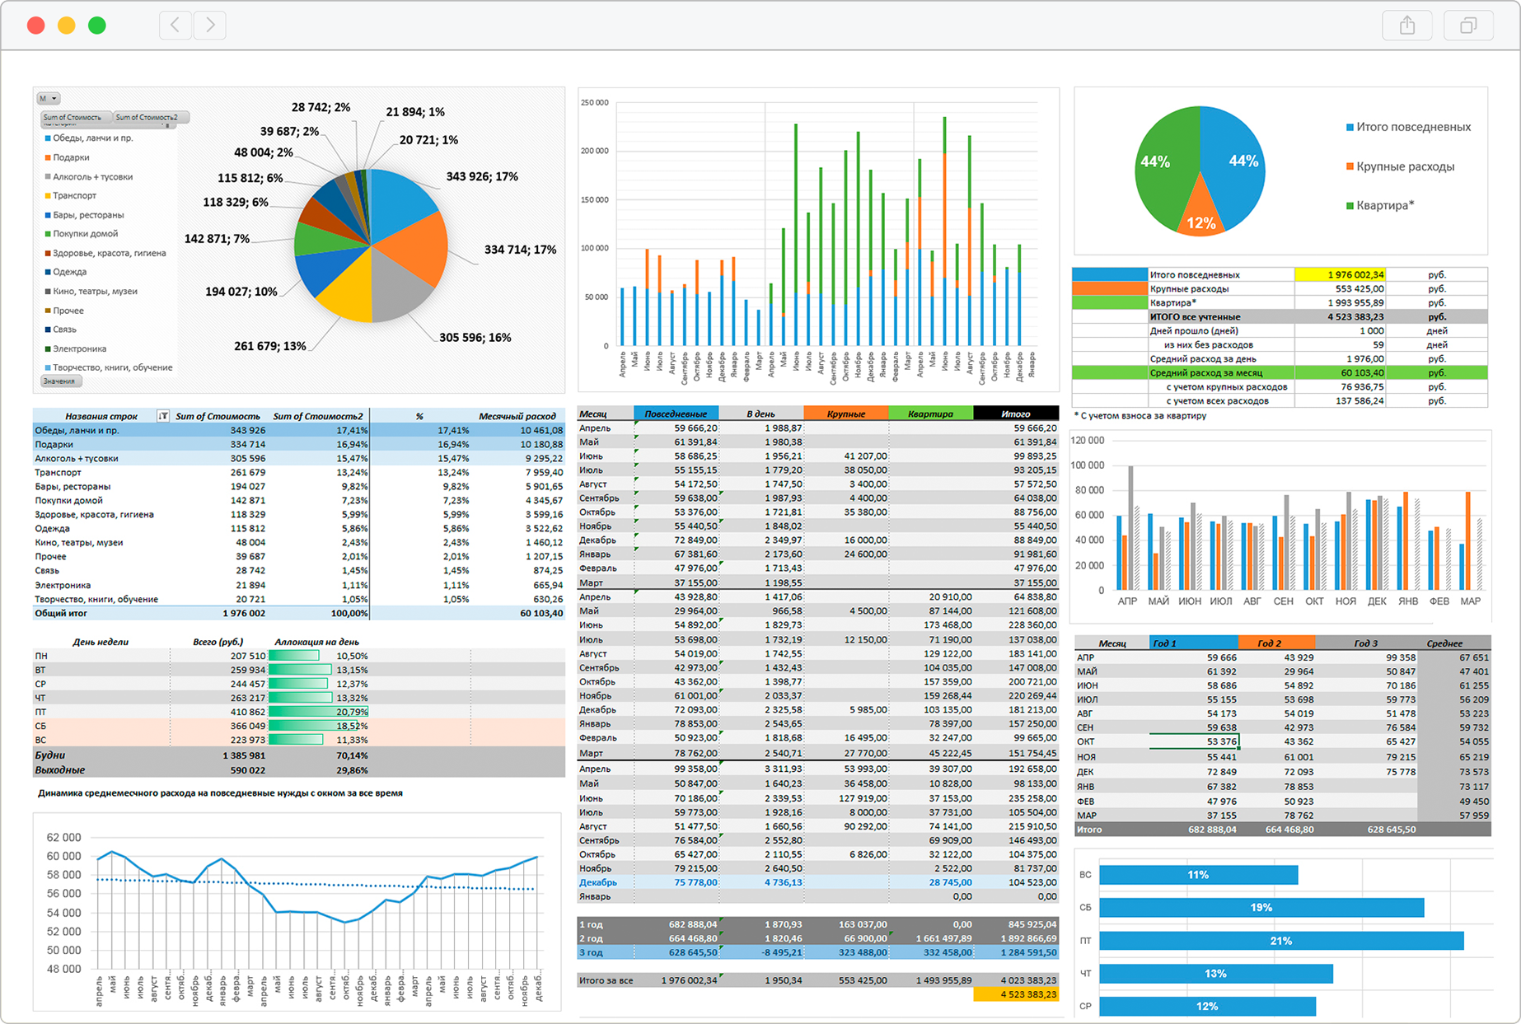Select the Будни row label
1521x1024 pixels.
(x=49, y=755)
